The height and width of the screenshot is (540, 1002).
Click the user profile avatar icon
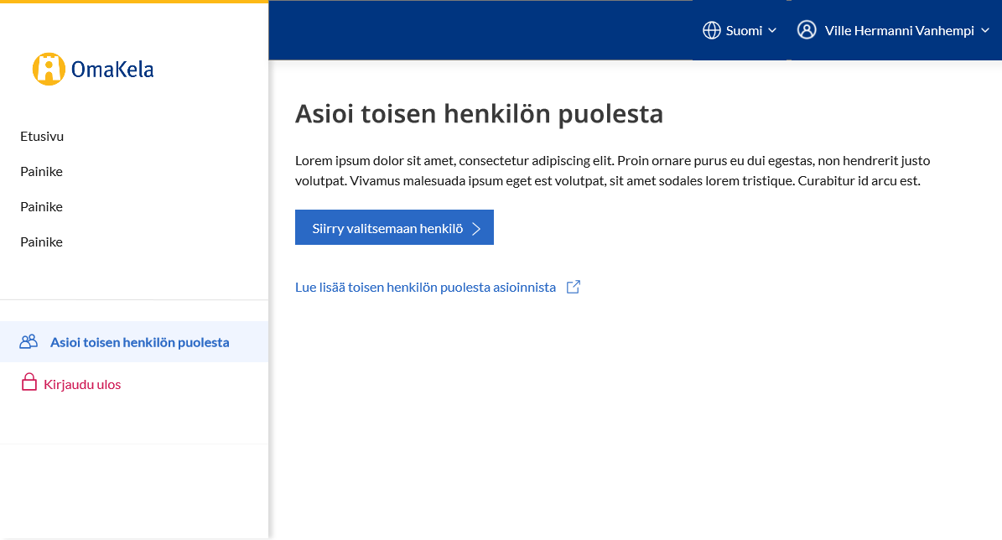(x=807, y=30)
